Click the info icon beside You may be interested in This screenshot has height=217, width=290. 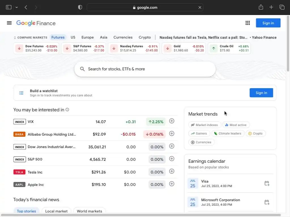(x=67, y=110)
